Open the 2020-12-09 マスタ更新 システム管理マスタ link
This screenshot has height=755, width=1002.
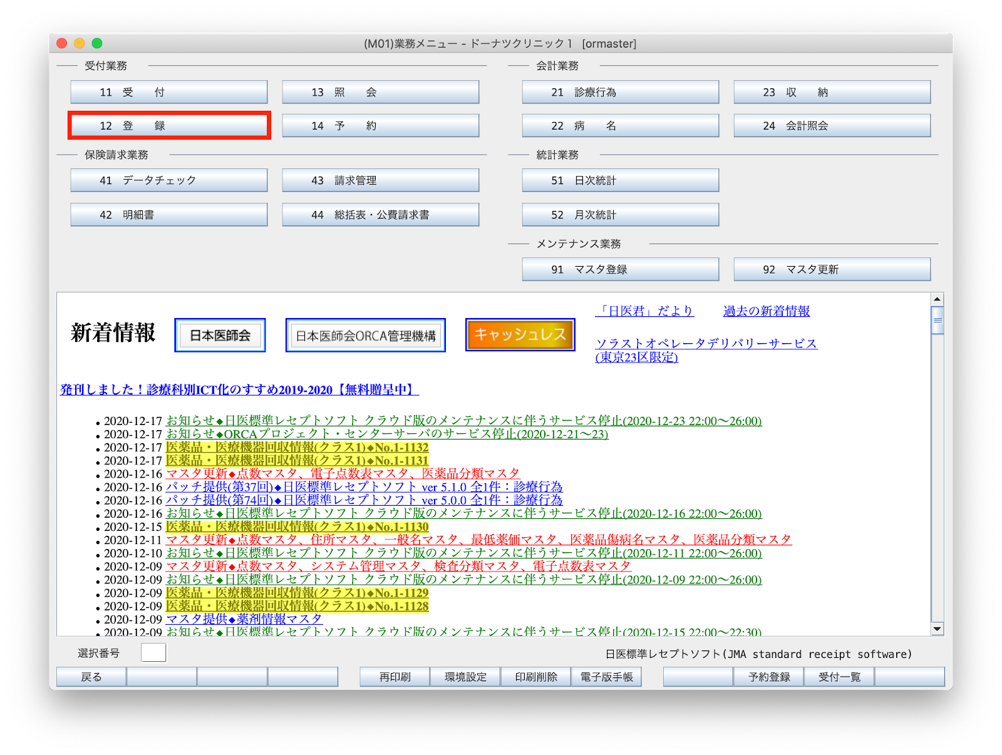(x=398, y=566)
